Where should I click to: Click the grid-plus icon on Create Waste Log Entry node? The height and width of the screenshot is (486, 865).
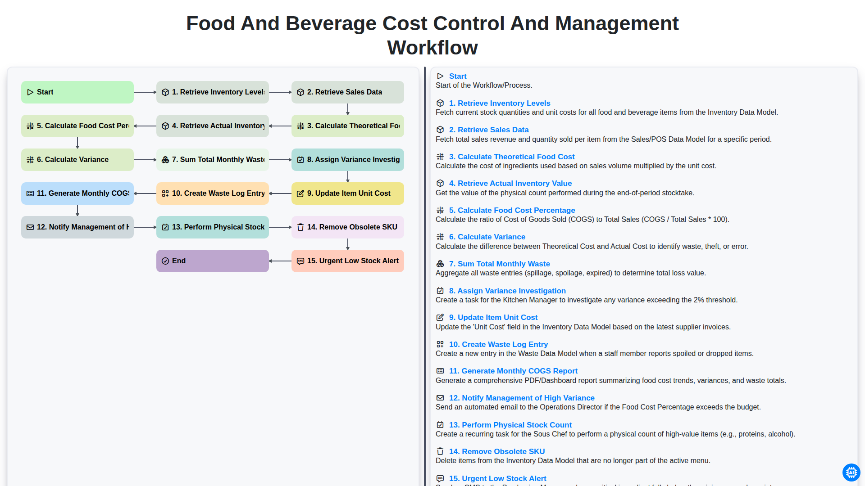point(165,193)
